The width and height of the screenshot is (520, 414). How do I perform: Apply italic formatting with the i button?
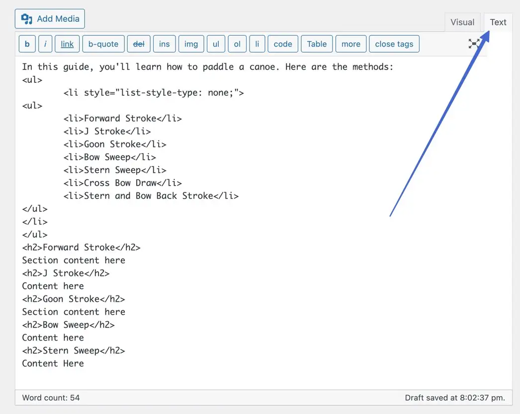(x=45, y=44)
